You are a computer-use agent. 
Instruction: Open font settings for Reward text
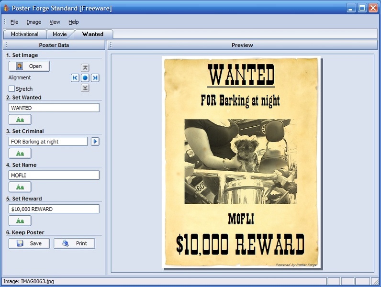(20, 221)
